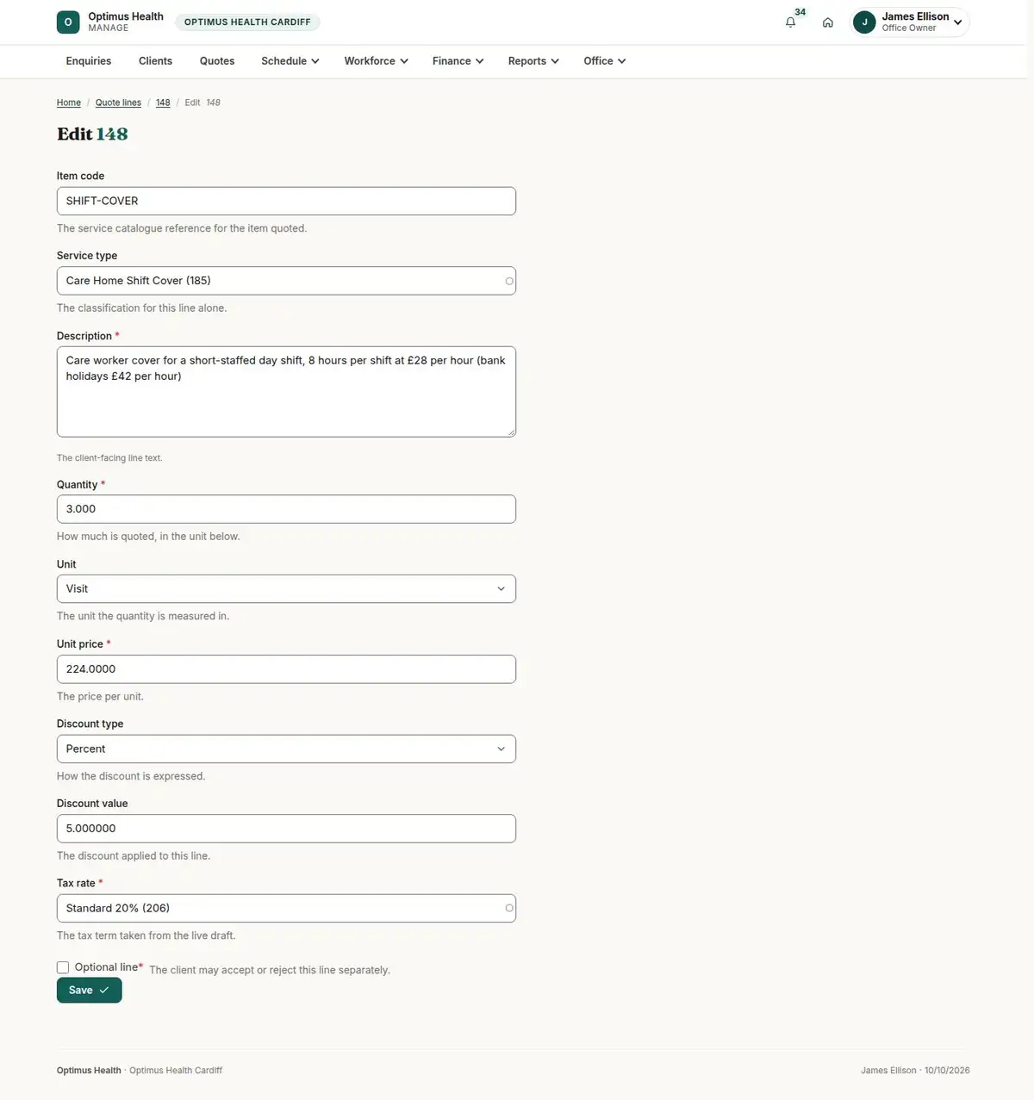
Task: Click the Optimus Health Cardiff badge
Action: 247,22
